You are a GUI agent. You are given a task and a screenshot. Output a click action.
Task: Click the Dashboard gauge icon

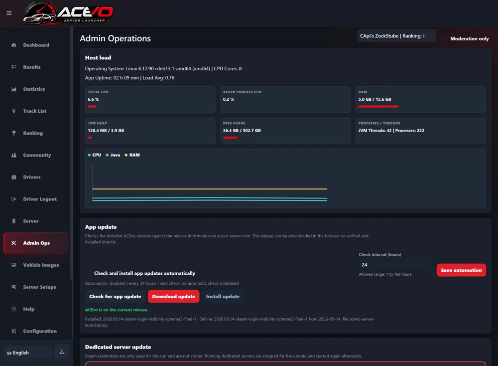coord(13,45)
